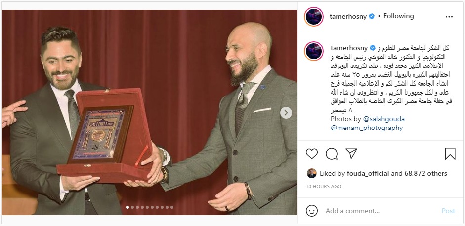The height and width of the screenshot is (226, 465).
Task: Open three-dot more options menu
Action: 449,17
